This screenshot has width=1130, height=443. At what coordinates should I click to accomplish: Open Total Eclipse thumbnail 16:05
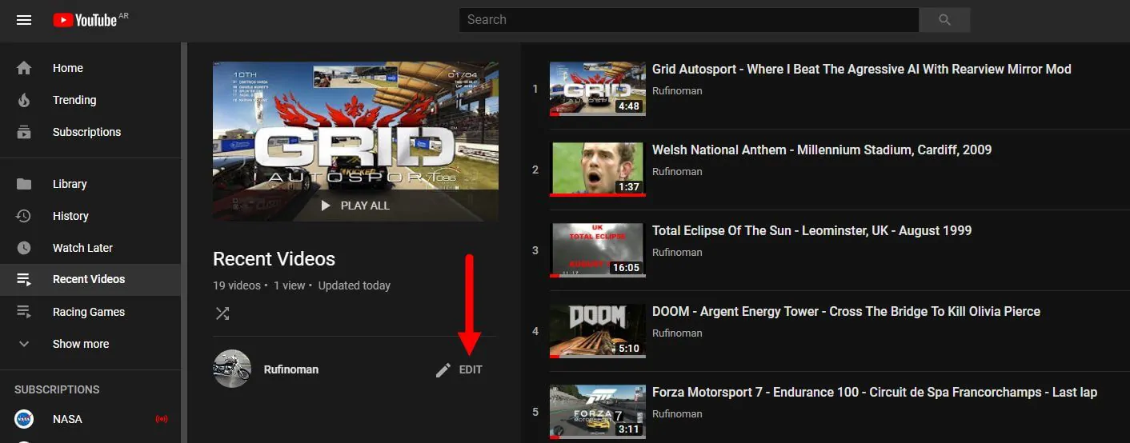(598, 250)
